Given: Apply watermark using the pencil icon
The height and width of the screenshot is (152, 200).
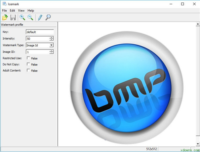Looking at the screenshot, I should click(x=40, y=18).
